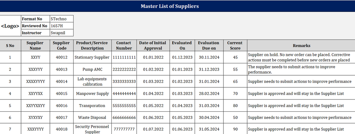Image resolution: width=355 pixels, height=134 pixels.
Task: Click the Waste Disposal score 50
Action: pyautogui.click(x=235, y=118)
